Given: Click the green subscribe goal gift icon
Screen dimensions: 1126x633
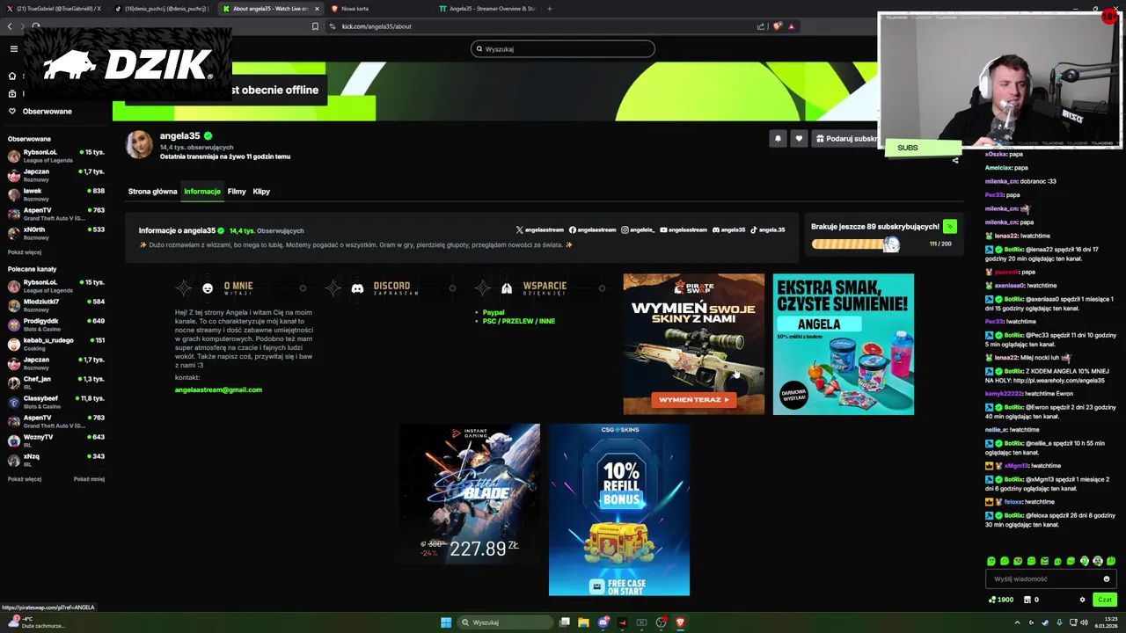Looking at the screenshot, I should (x=949, y=226).
